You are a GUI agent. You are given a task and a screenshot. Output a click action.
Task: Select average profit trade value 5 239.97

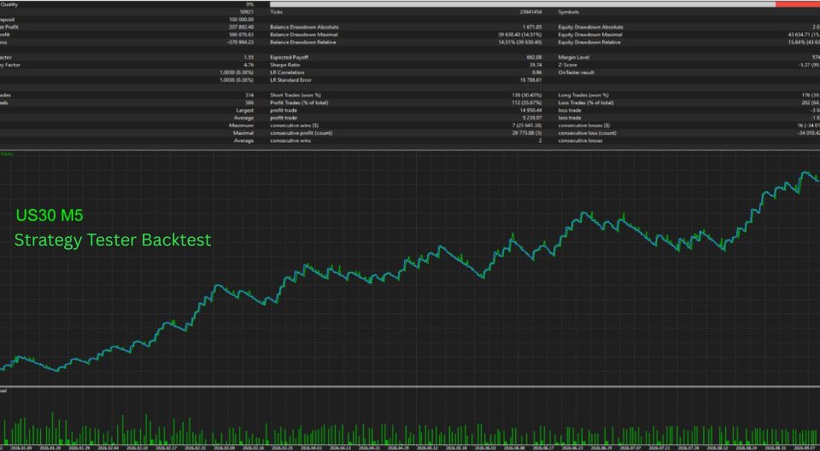tap(532, 118)
